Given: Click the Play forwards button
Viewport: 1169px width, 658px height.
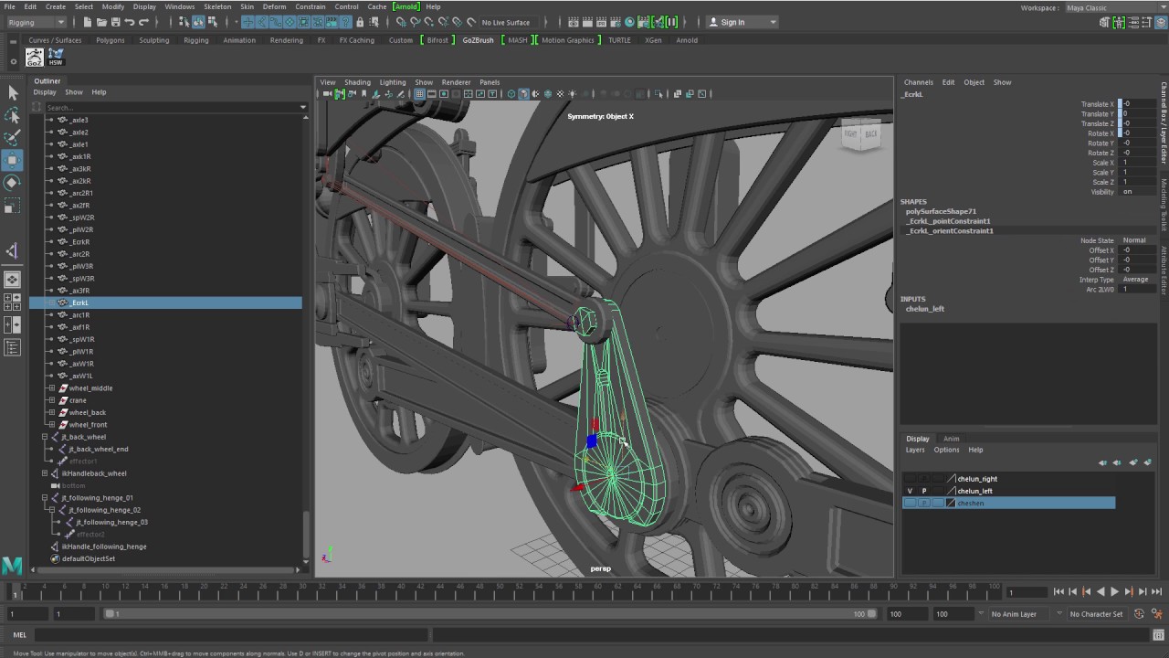Looking at the screenshot, I should [x=1114, y=592].
